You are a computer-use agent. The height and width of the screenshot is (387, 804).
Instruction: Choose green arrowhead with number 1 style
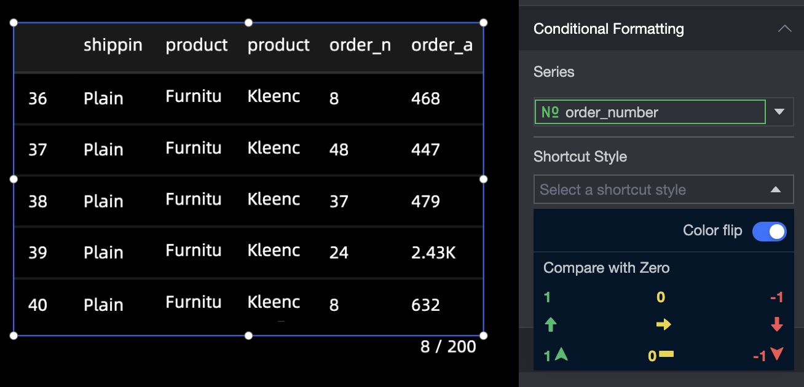(x=556, y=355)
